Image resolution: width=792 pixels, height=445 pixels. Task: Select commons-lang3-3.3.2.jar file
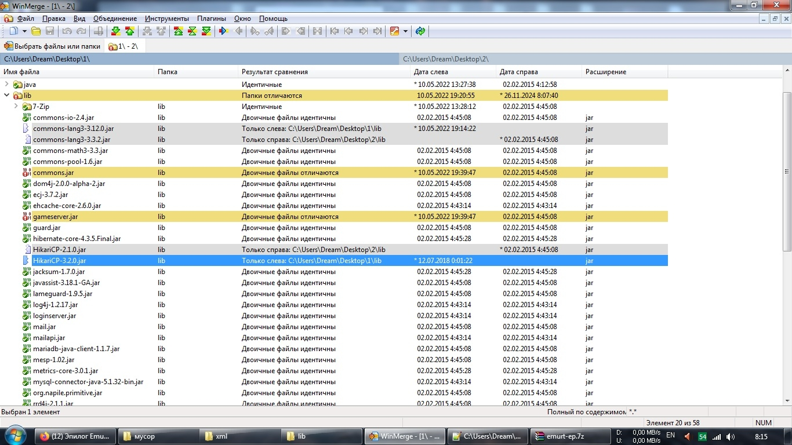pos(71,140)
